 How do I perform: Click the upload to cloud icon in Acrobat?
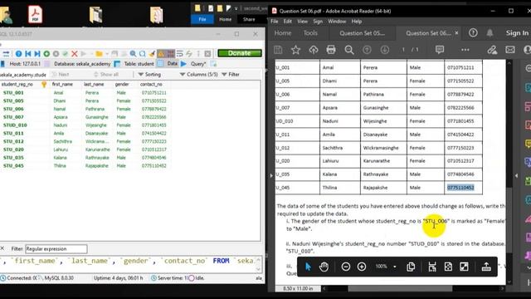(314, 50)
